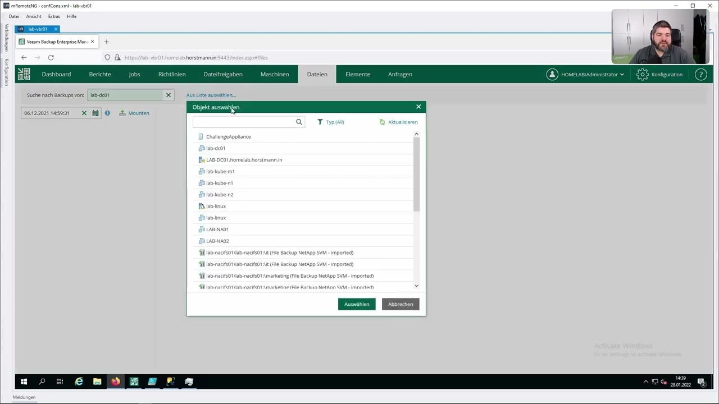Open the Hilfe menu
Screen dimensions: 719x404
point(71,16)
